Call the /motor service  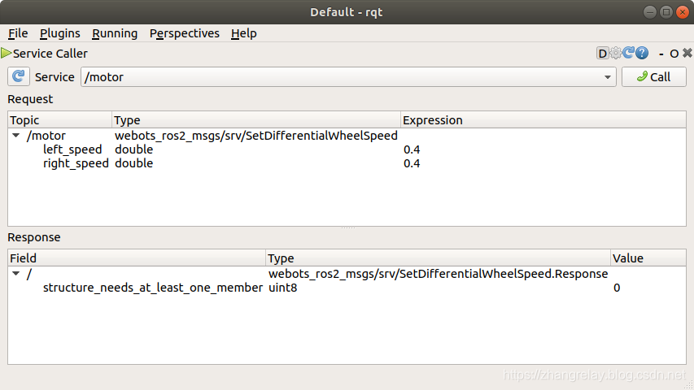point(653,77)
